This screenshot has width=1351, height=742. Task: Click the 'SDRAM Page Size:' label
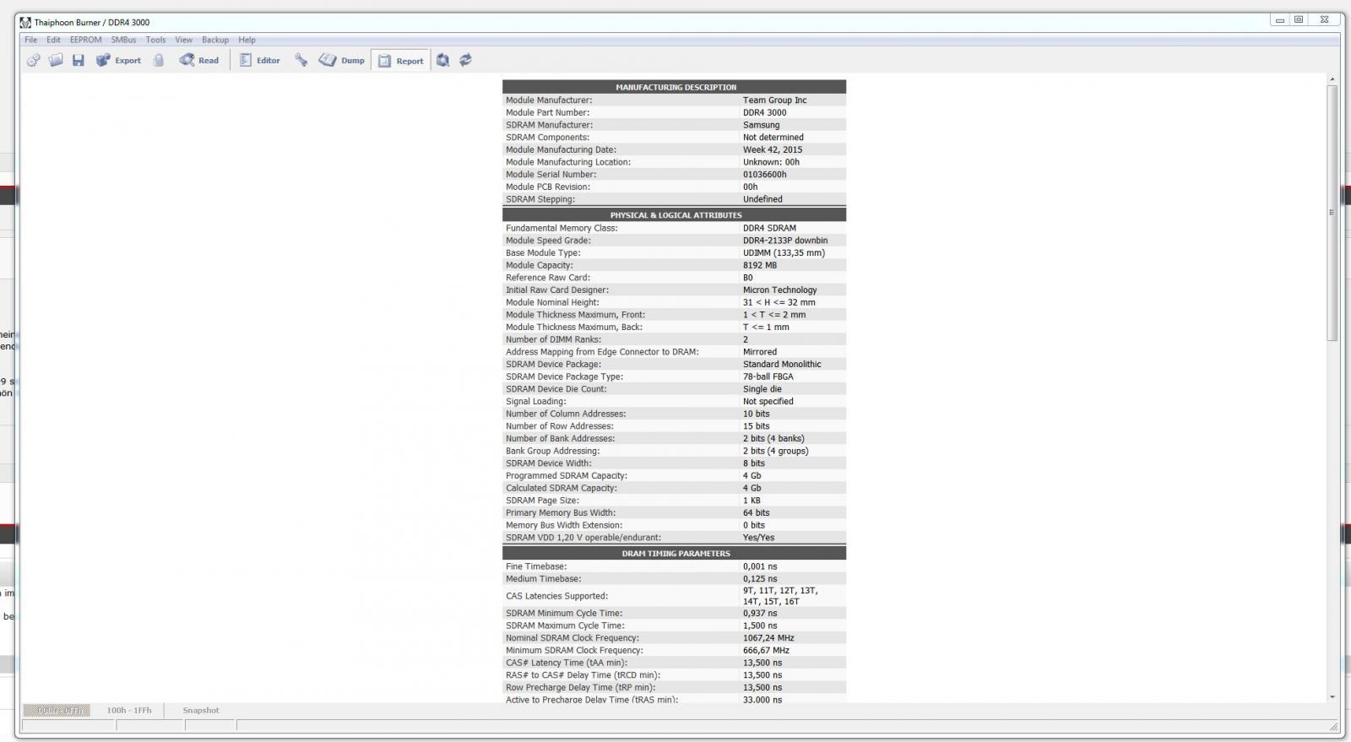point(542,501)
